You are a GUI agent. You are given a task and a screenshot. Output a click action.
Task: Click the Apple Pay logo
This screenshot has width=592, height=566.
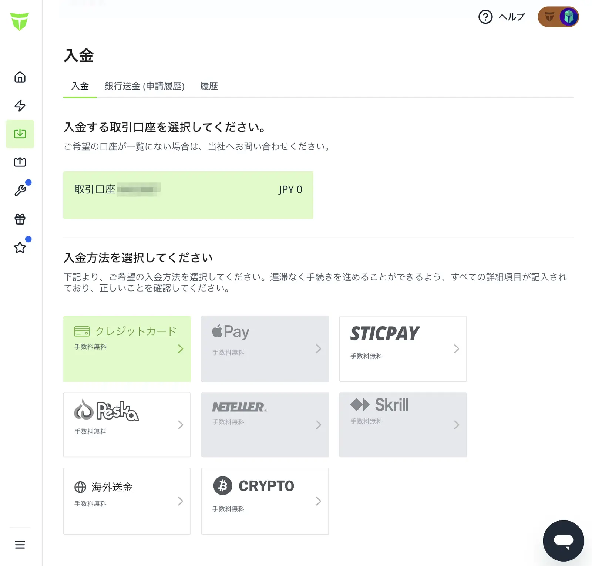coord(231,332)
